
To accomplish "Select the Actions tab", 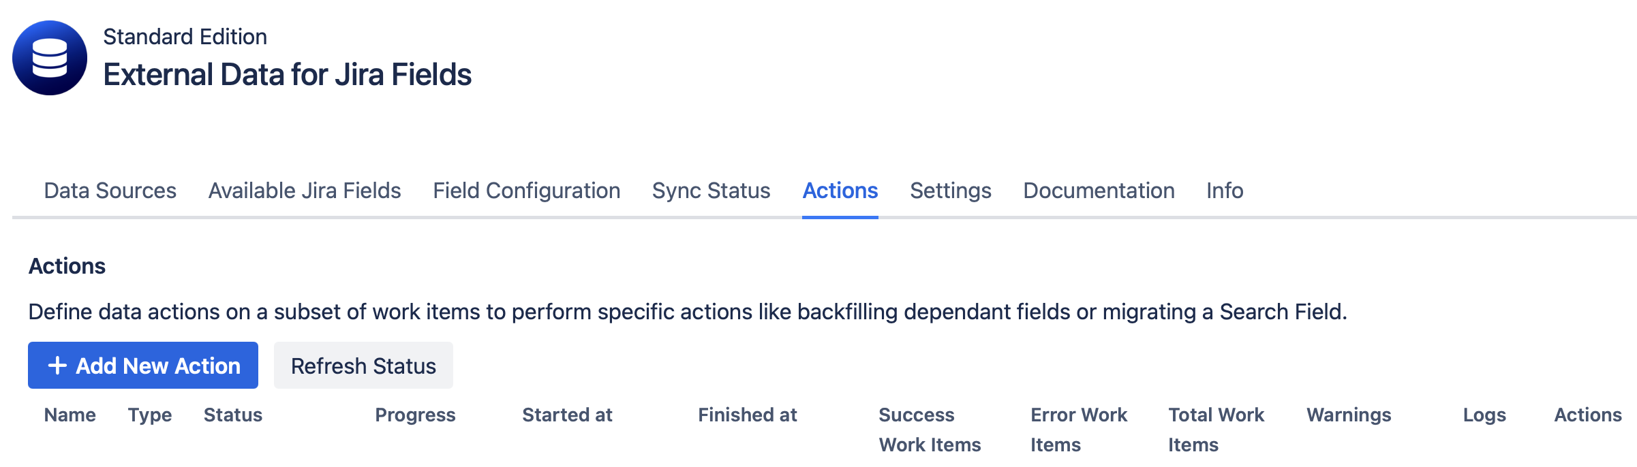I will 840,191.
